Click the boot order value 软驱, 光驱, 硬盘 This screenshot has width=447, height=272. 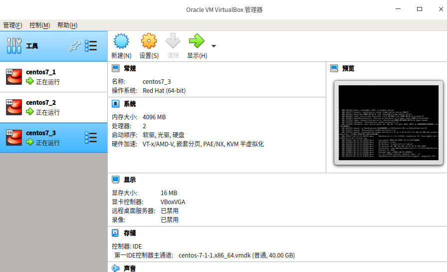click(164, 135)
